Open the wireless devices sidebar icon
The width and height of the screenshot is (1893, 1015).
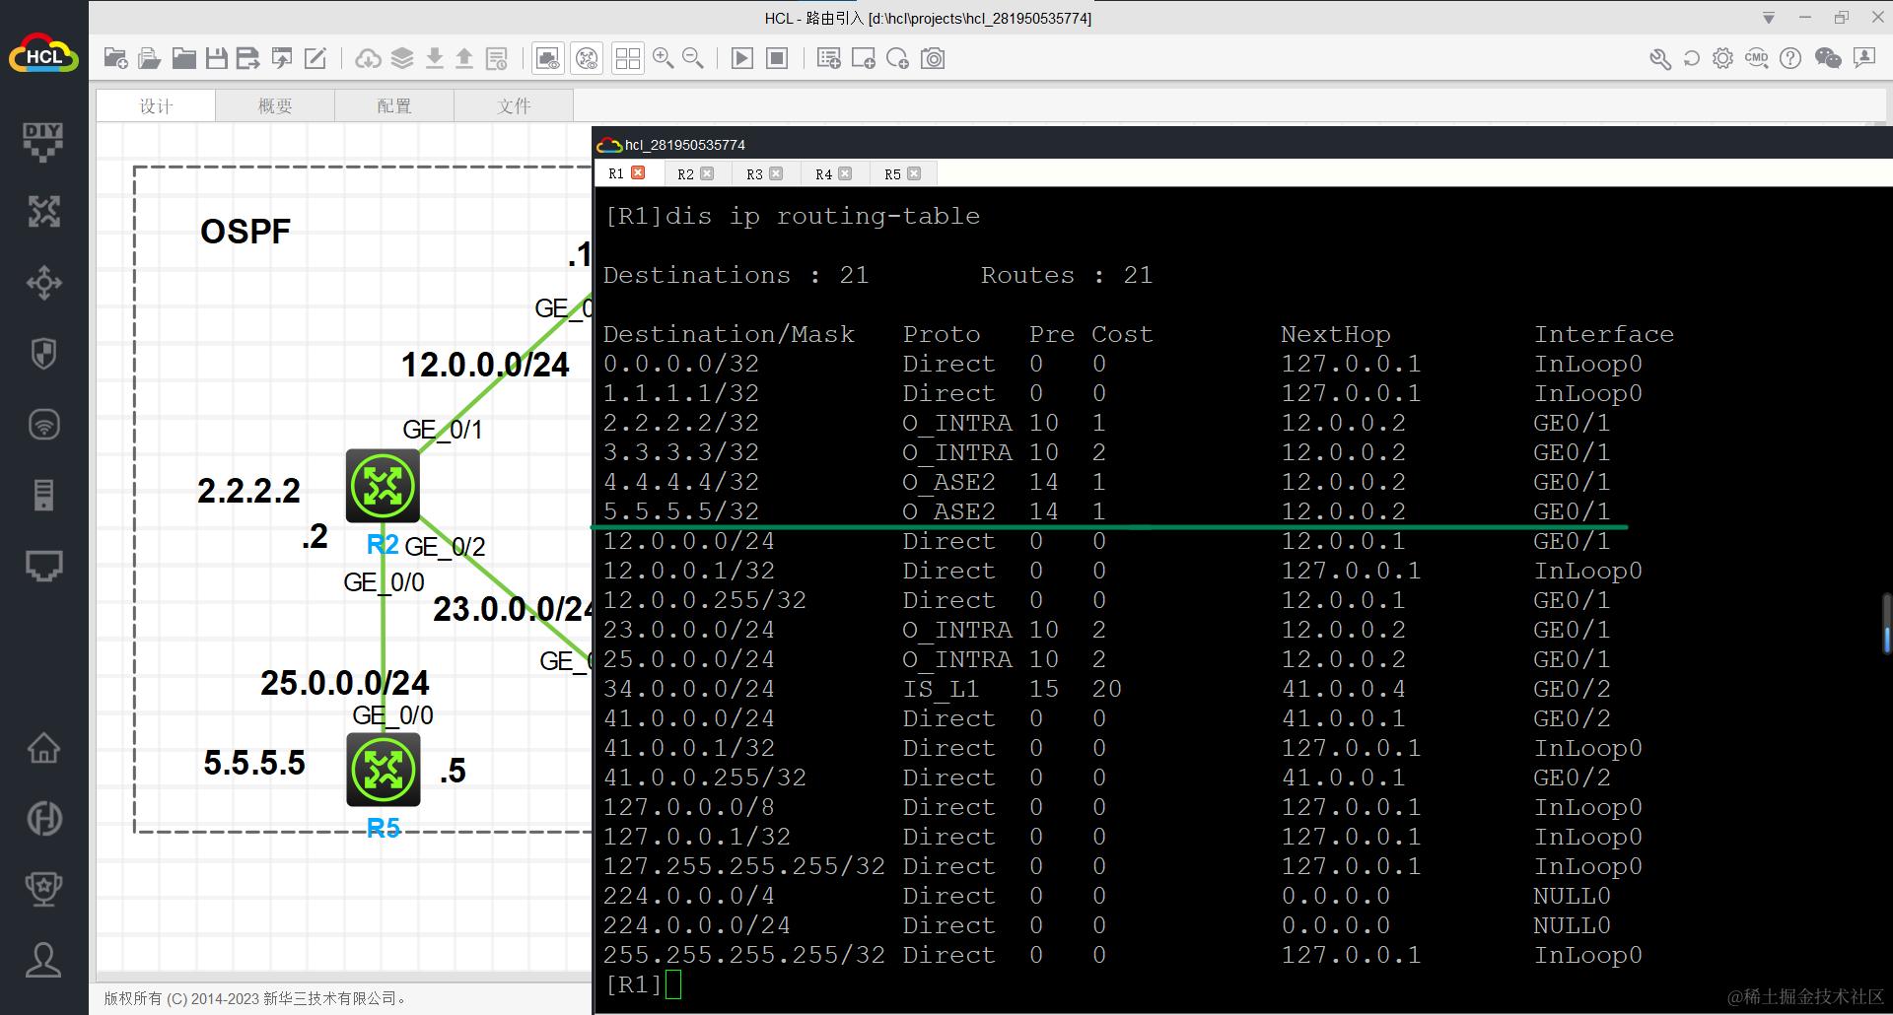(x=43, y=425)
